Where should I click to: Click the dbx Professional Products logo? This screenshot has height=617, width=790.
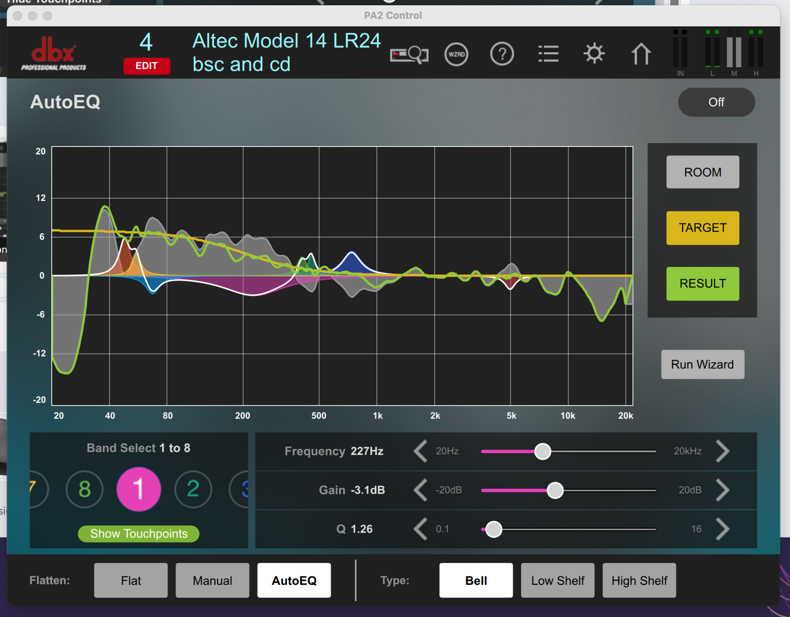tap(54, 54)
